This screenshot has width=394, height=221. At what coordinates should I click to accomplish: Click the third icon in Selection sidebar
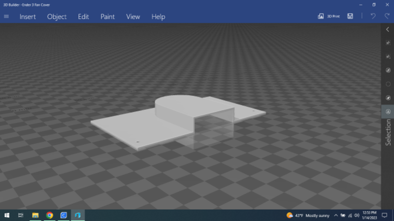point(388,70)
